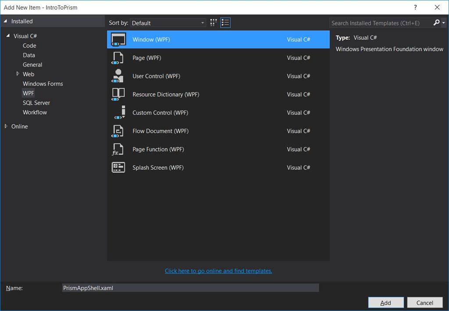Click the Search Installed Templates box
Image resolution: width=449 pixels, height=311 pixels.
[381, 23]
